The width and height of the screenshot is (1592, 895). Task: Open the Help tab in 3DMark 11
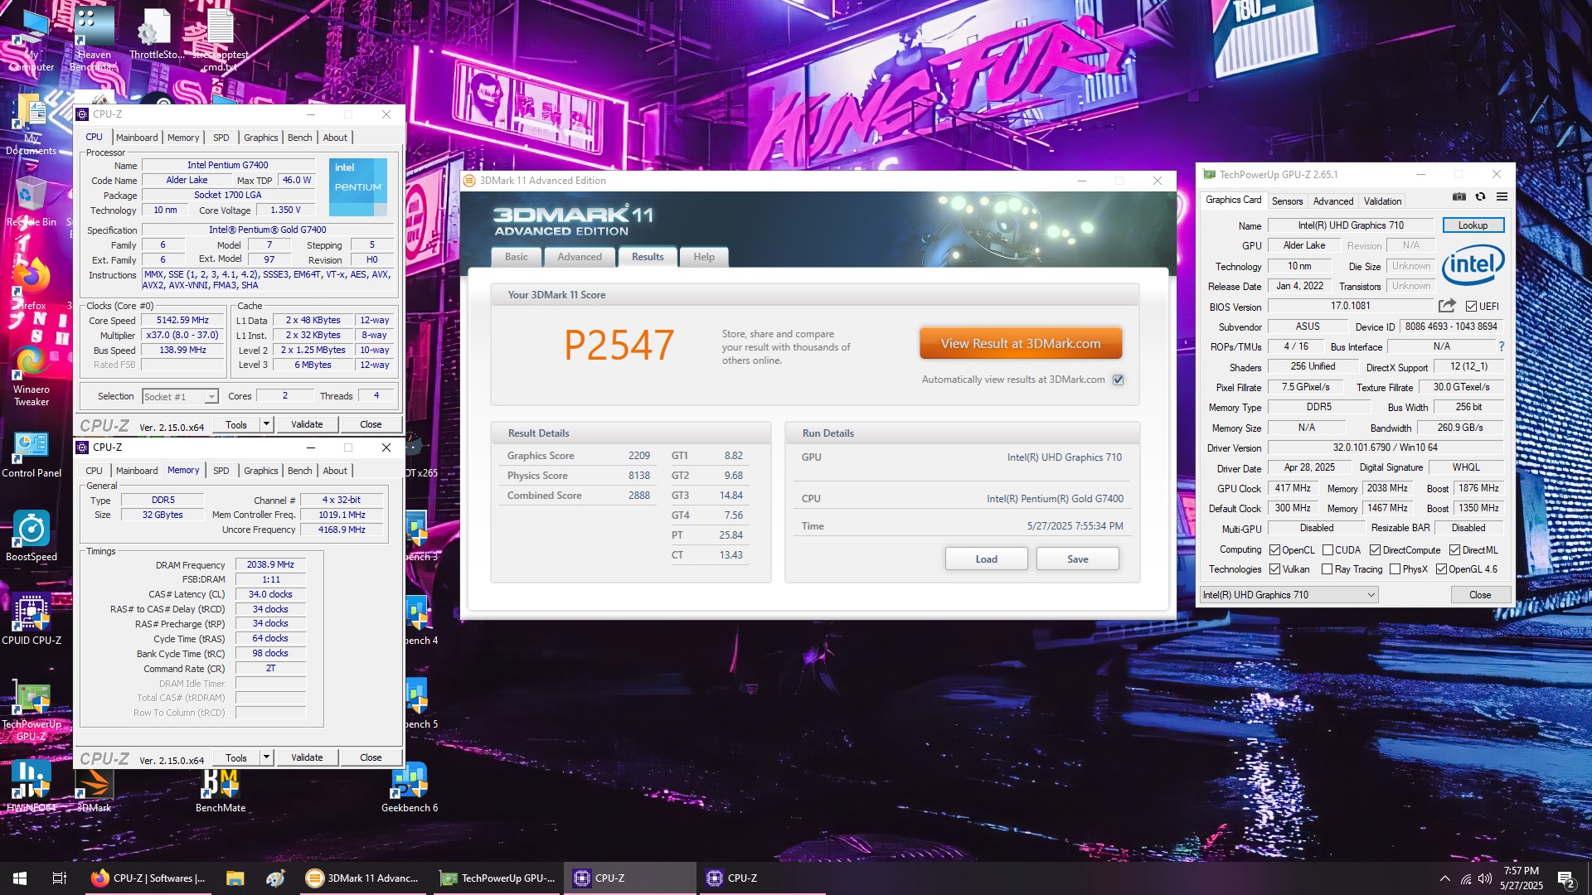[x=704, y=257]
